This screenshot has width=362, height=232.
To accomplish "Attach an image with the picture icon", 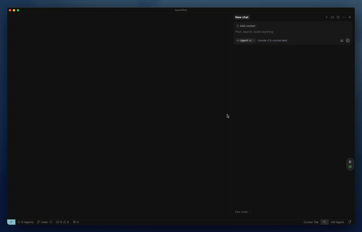I will (342, 40).
